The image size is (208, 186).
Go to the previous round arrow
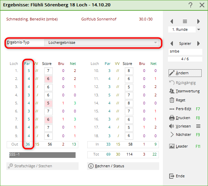pyautogui.click(x=172, y=21)
